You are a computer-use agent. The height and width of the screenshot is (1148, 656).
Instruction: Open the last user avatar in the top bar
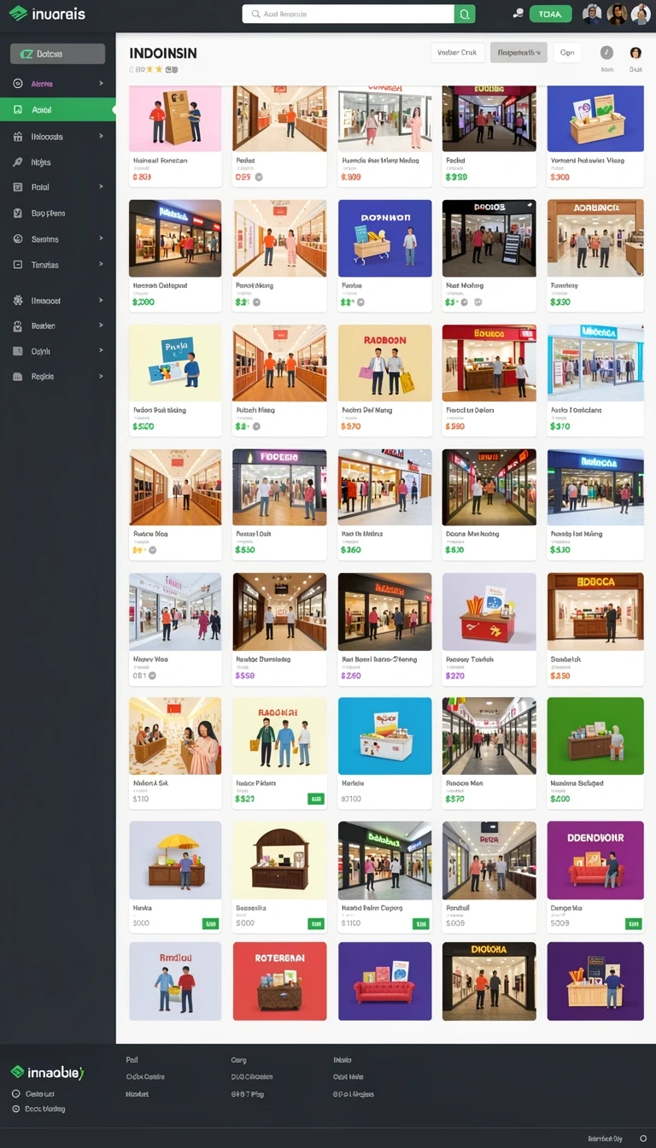tap(641, 14)
